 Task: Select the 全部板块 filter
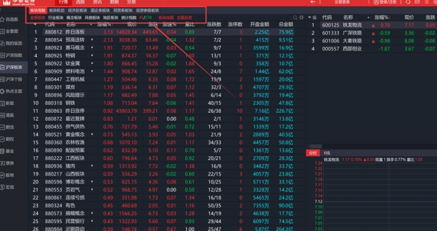click(37, 17)
